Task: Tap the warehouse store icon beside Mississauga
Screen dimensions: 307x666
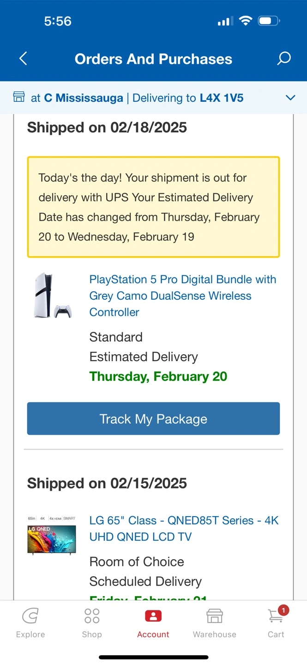Action: pyautogui.click(x=19, y=98)
